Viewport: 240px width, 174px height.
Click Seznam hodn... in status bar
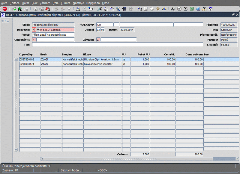coord(71,170)
